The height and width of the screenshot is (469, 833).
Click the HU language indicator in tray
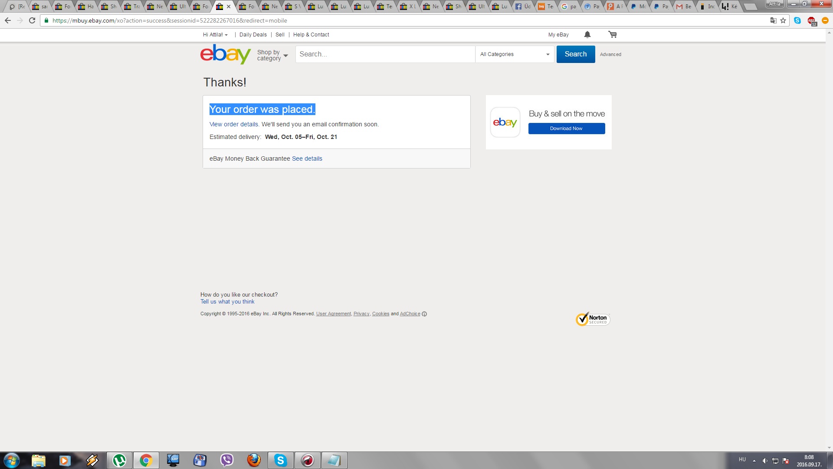tap(742, 459)
